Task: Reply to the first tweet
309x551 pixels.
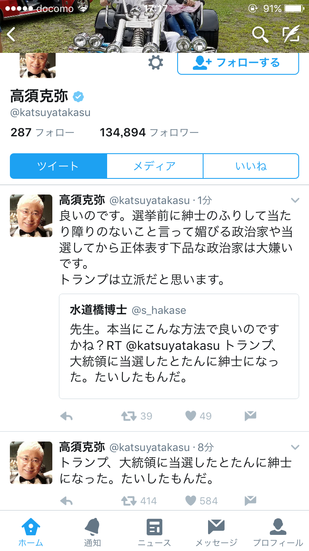Action: [x=66, y=416]
